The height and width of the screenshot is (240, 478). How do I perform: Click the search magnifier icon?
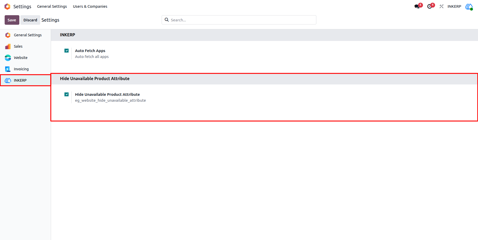coord(167,20)
